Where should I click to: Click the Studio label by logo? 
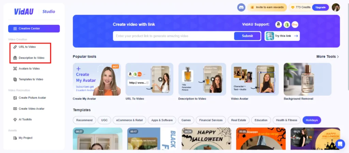click(49, 12)
